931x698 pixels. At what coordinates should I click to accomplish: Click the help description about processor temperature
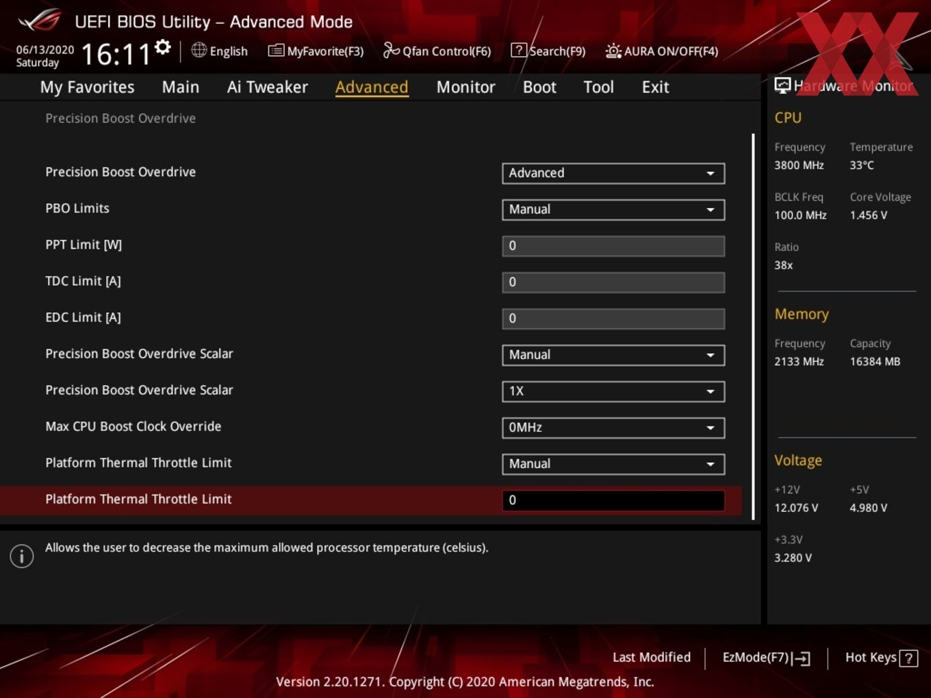(x=267, y=547)
